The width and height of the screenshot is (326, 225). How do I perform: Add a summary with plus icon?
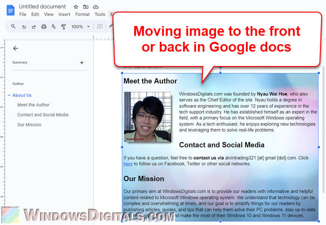[81, 62]
